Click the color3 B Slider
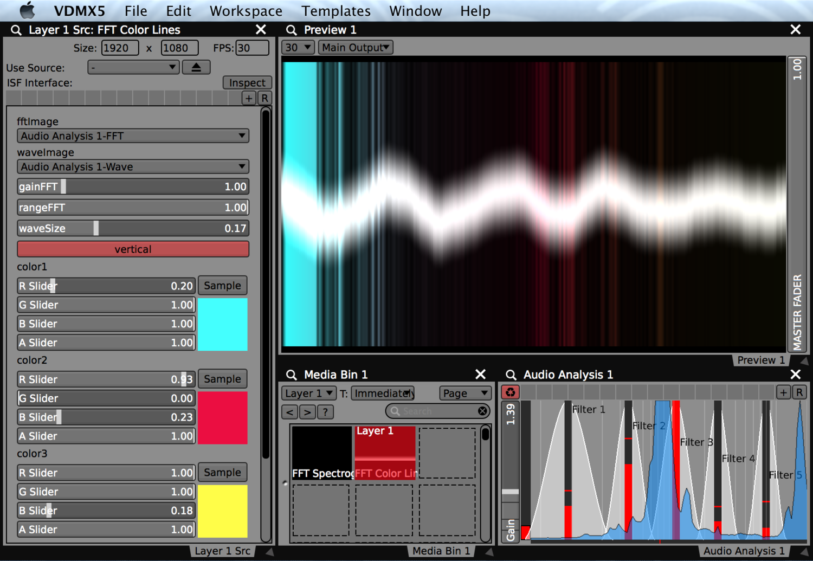The height and width of the screenshot is (561, 813). (106, 510)
